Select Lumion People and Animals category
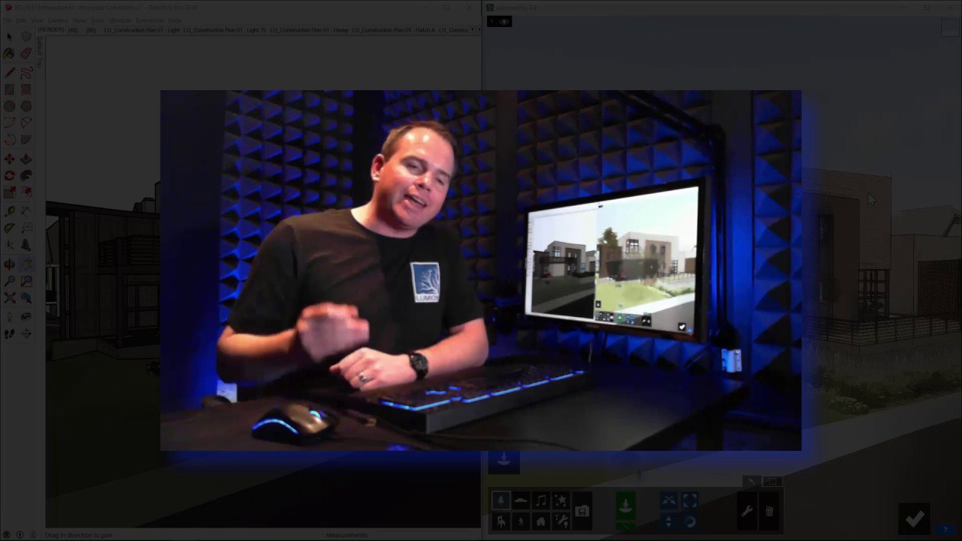 pyautogui.click(x=521, y=521)
